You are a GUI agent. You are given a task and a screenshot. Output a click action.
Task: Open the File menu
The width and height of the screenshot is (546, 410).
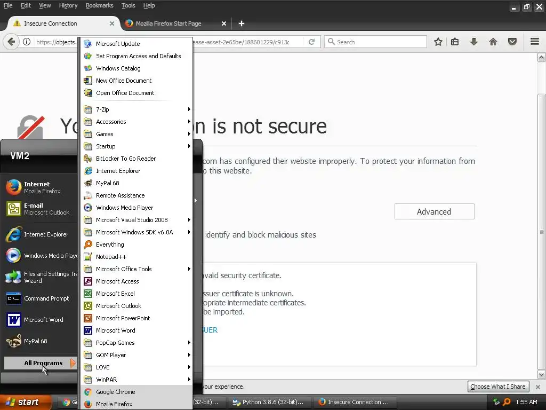pyautogui.click(x=8, y=5)
